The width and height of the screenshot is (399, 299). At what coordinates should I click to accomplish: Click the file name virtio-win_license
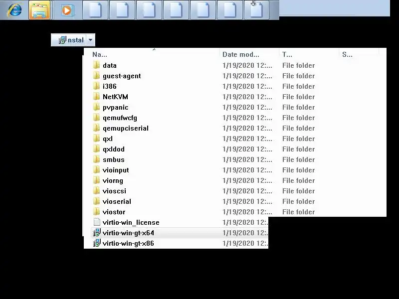pyautogui.click(x=131, y=222)
